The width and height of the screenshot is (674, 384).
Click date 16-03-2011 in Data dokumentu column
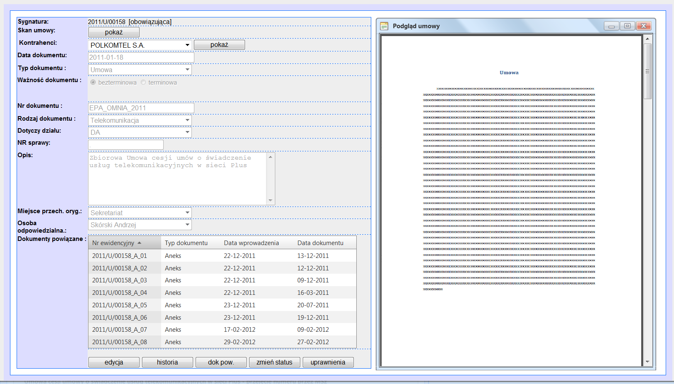tap(313, 293)
